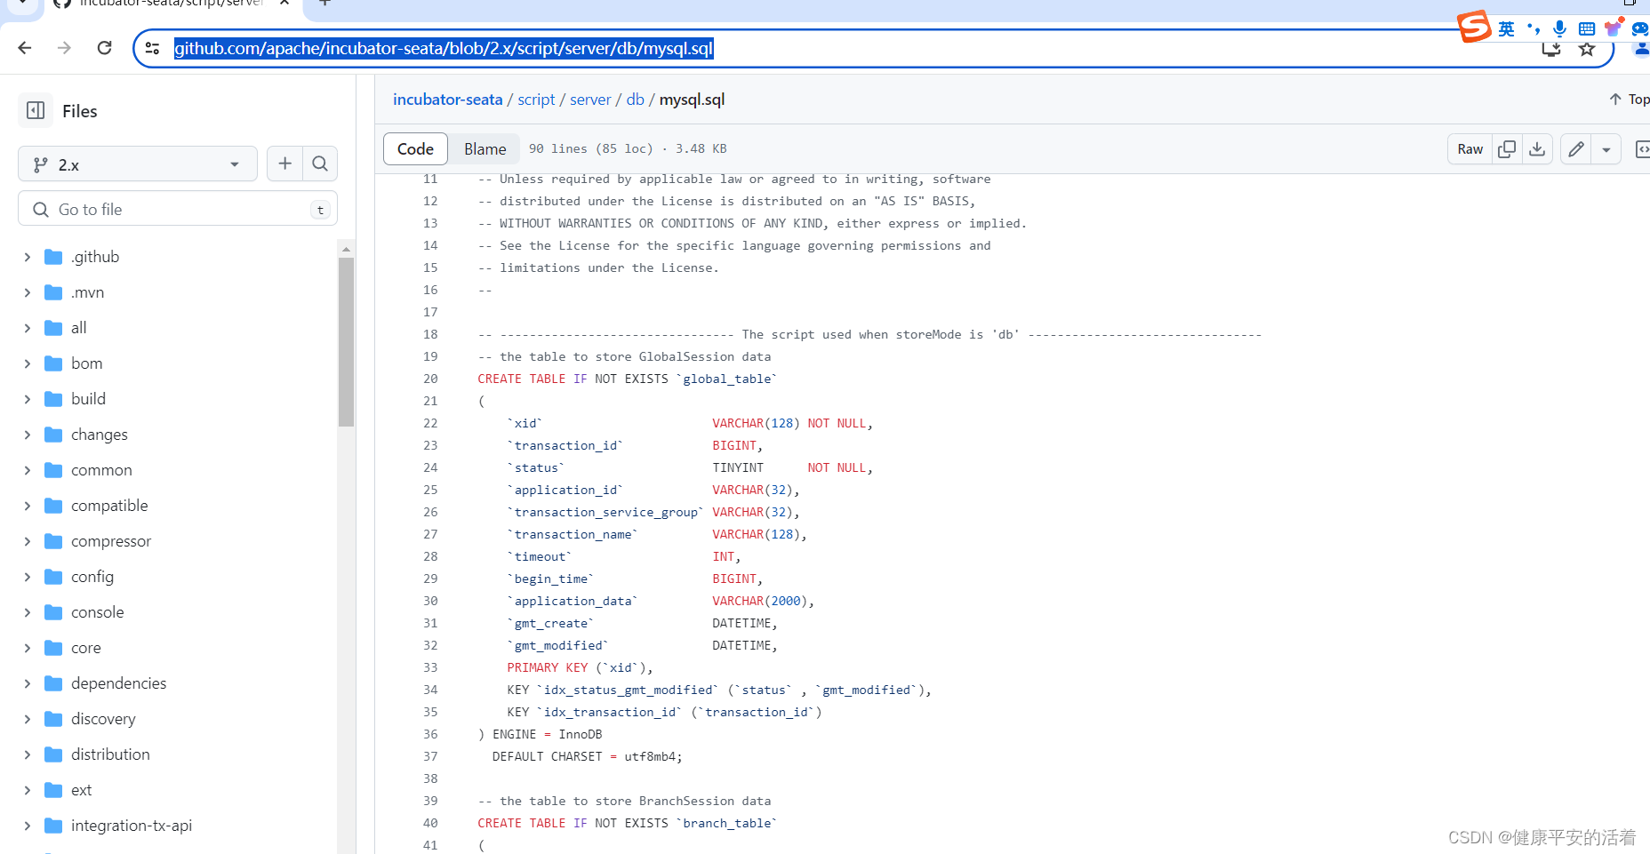This screenshot has width=1650, height=854.
Task: Open Sogou input microphone voice icon
Action: pyautogui.click(x=1558, y=28)
